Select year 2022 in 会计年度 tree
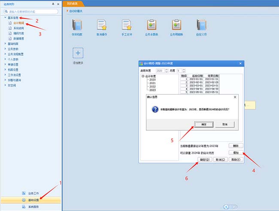 click(x=152, y=86)
